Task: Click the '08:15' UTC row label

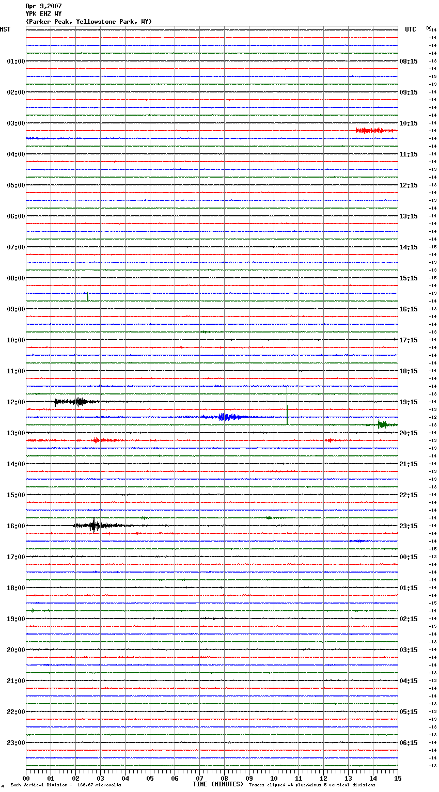Action: point(409,61)
